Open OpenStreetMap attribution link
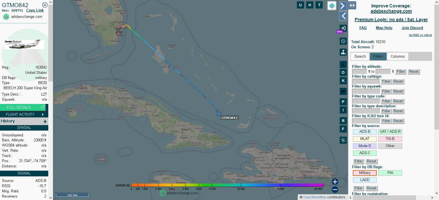This screenshot has height=200, width=439. [x=315, y=197]
